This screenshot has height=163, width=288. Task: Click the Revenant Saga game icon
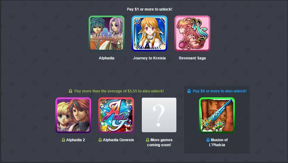click(x=192, y=33)
